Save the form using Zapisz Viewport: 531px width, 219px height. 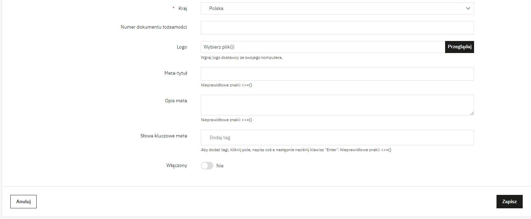point(509,202)
